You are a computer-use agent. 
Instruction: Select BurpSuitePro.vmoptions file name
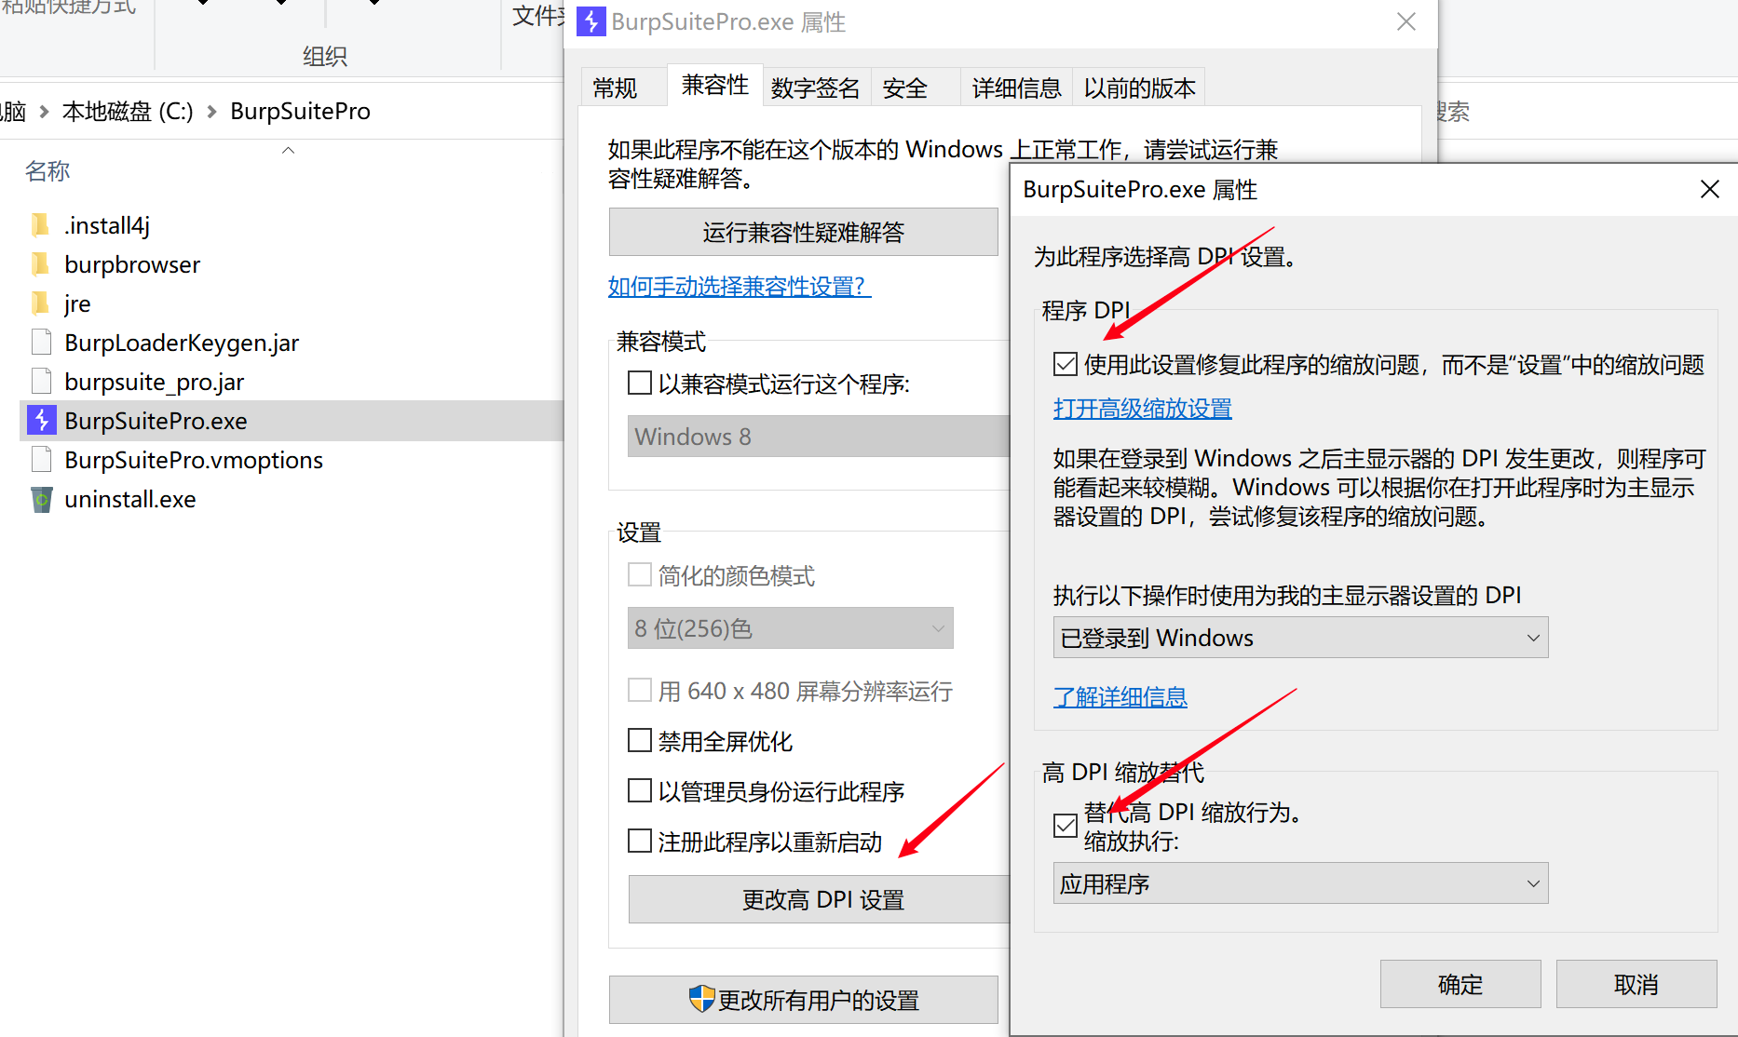click(194, 460)
